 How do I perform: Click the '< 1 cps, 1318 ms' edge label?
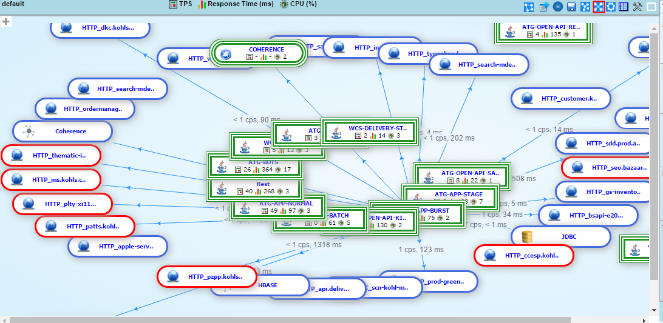pyautogui.click(x=314, y=244)
